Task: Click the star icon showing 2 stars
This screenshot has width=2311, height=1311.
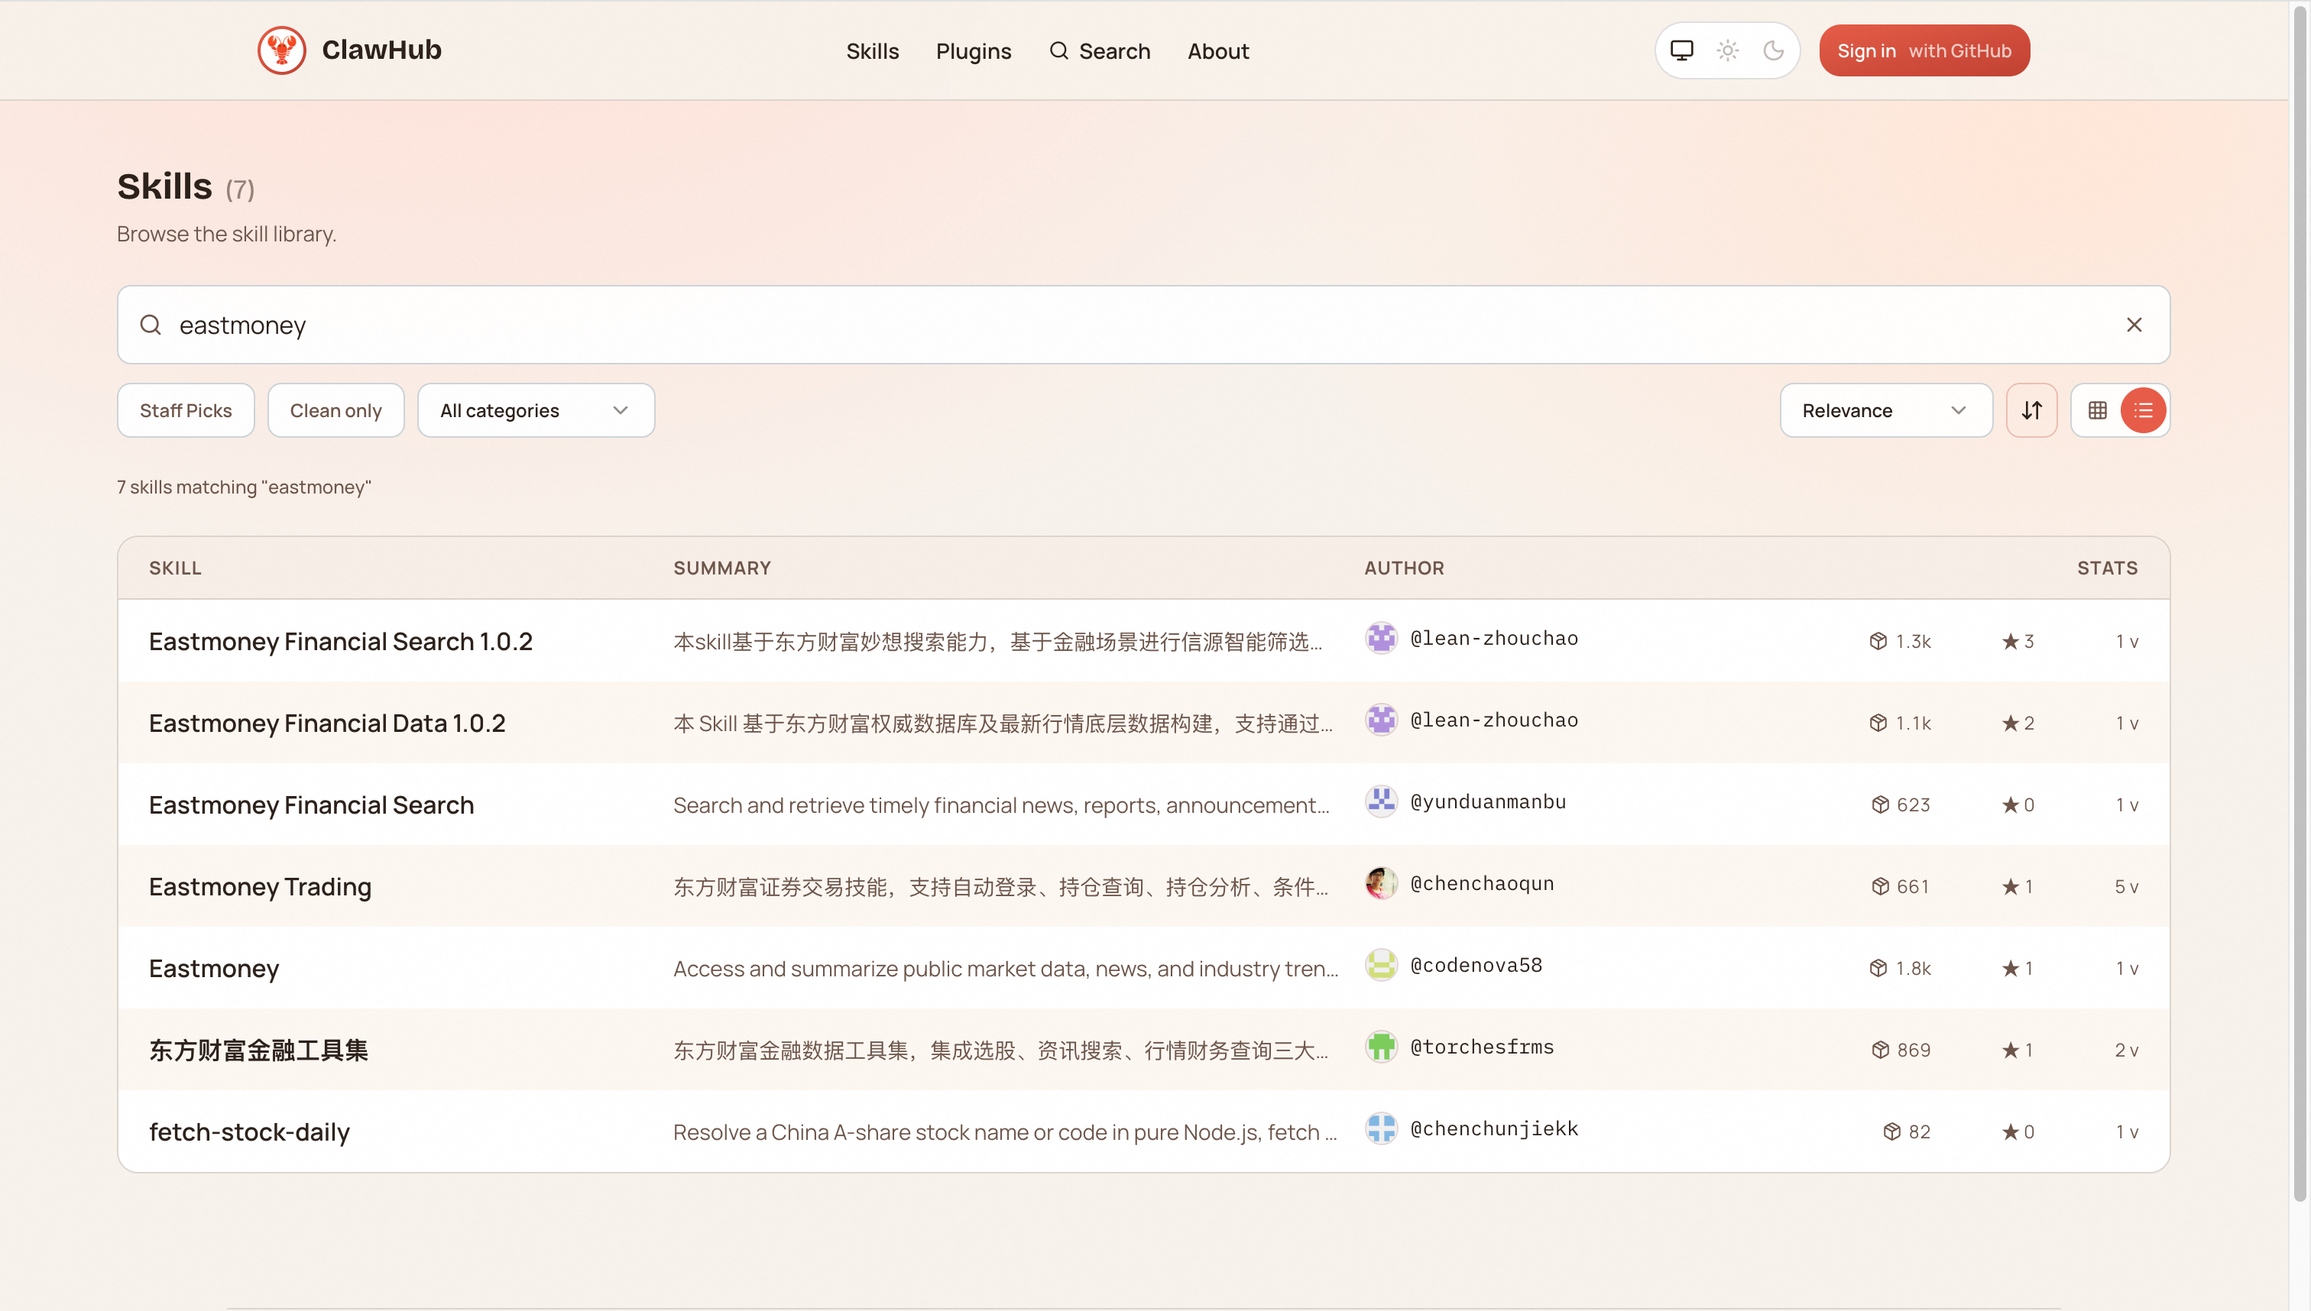Action: coord(2010,724)
